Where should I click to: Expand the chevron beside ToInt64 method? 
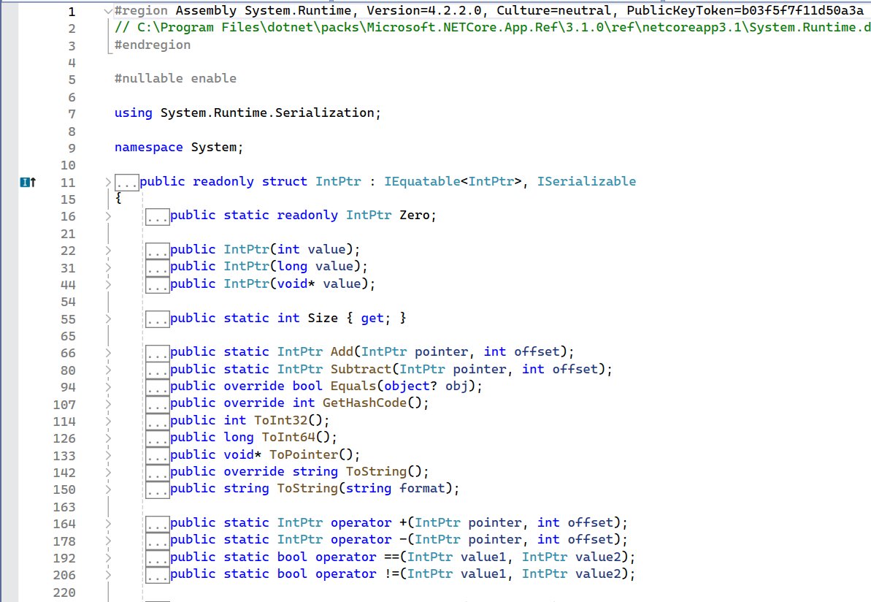tap(108, 438)
